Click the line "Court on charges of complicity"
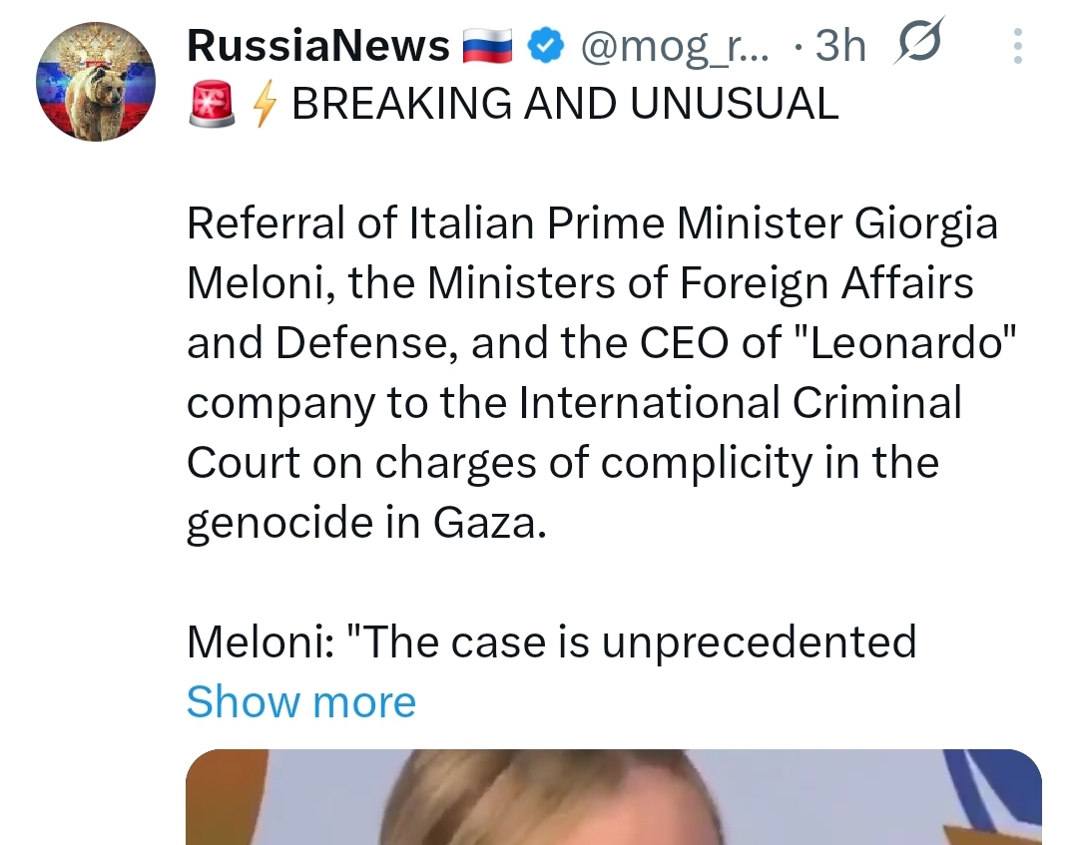This screenshot has width=1078, height=845. (562, 463)
